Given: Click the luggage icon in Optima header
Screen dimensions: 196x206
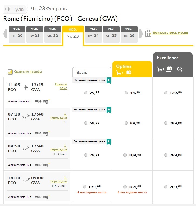Looking at the screenshot, I should coord(128,72).
